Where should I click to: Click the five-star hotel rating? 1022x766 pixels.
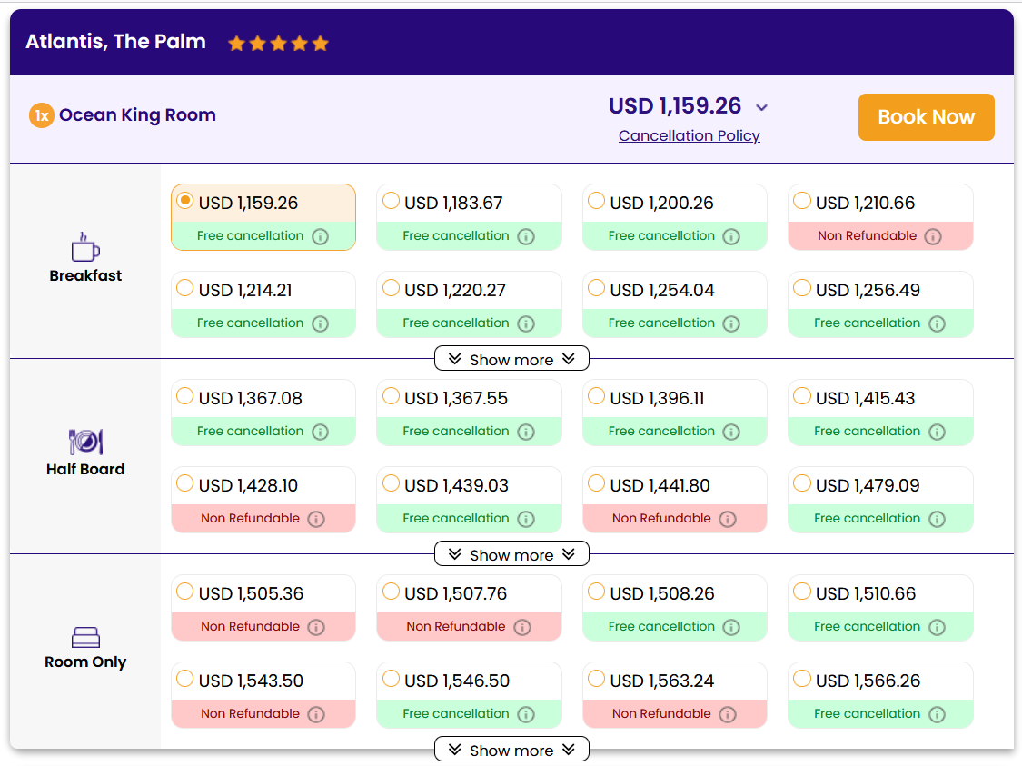(278, 43)
